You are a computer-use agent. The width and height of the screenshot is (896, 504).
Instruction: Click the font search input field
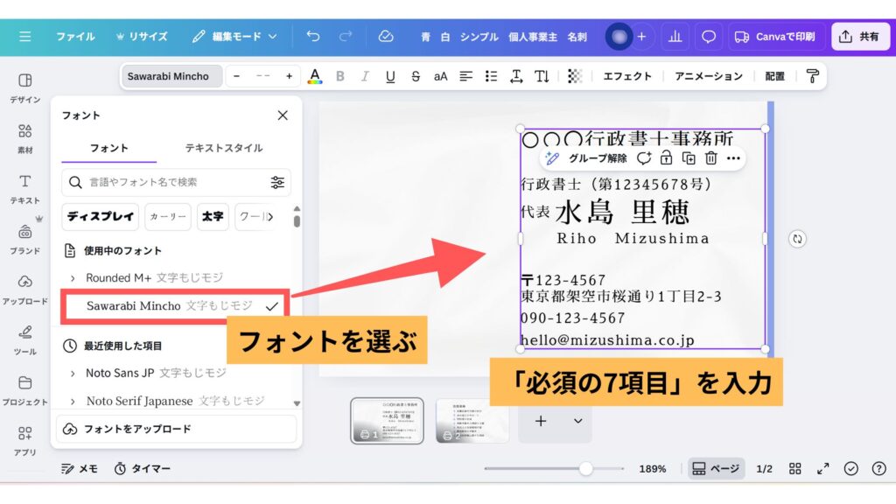click(x=175, y=182)
